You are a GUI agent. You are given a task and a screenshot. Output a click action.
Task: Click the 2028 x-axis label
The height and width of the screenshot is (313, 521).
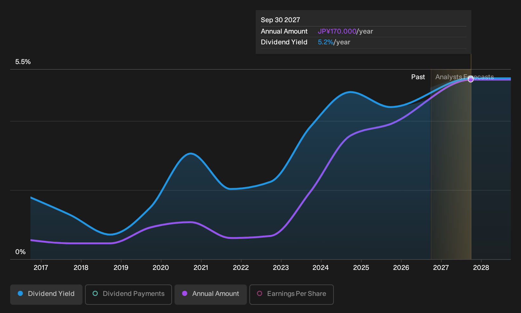(481, 268)
